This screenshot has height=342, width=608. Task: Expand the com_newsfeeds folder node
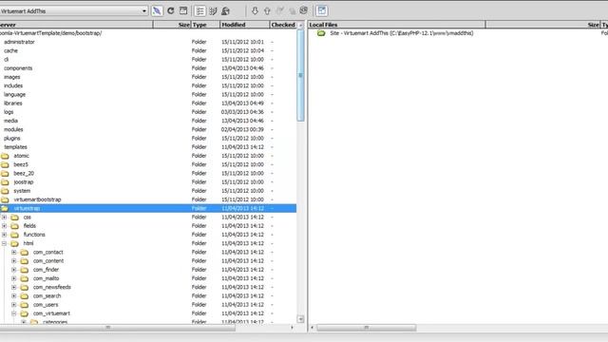point(14,287)
